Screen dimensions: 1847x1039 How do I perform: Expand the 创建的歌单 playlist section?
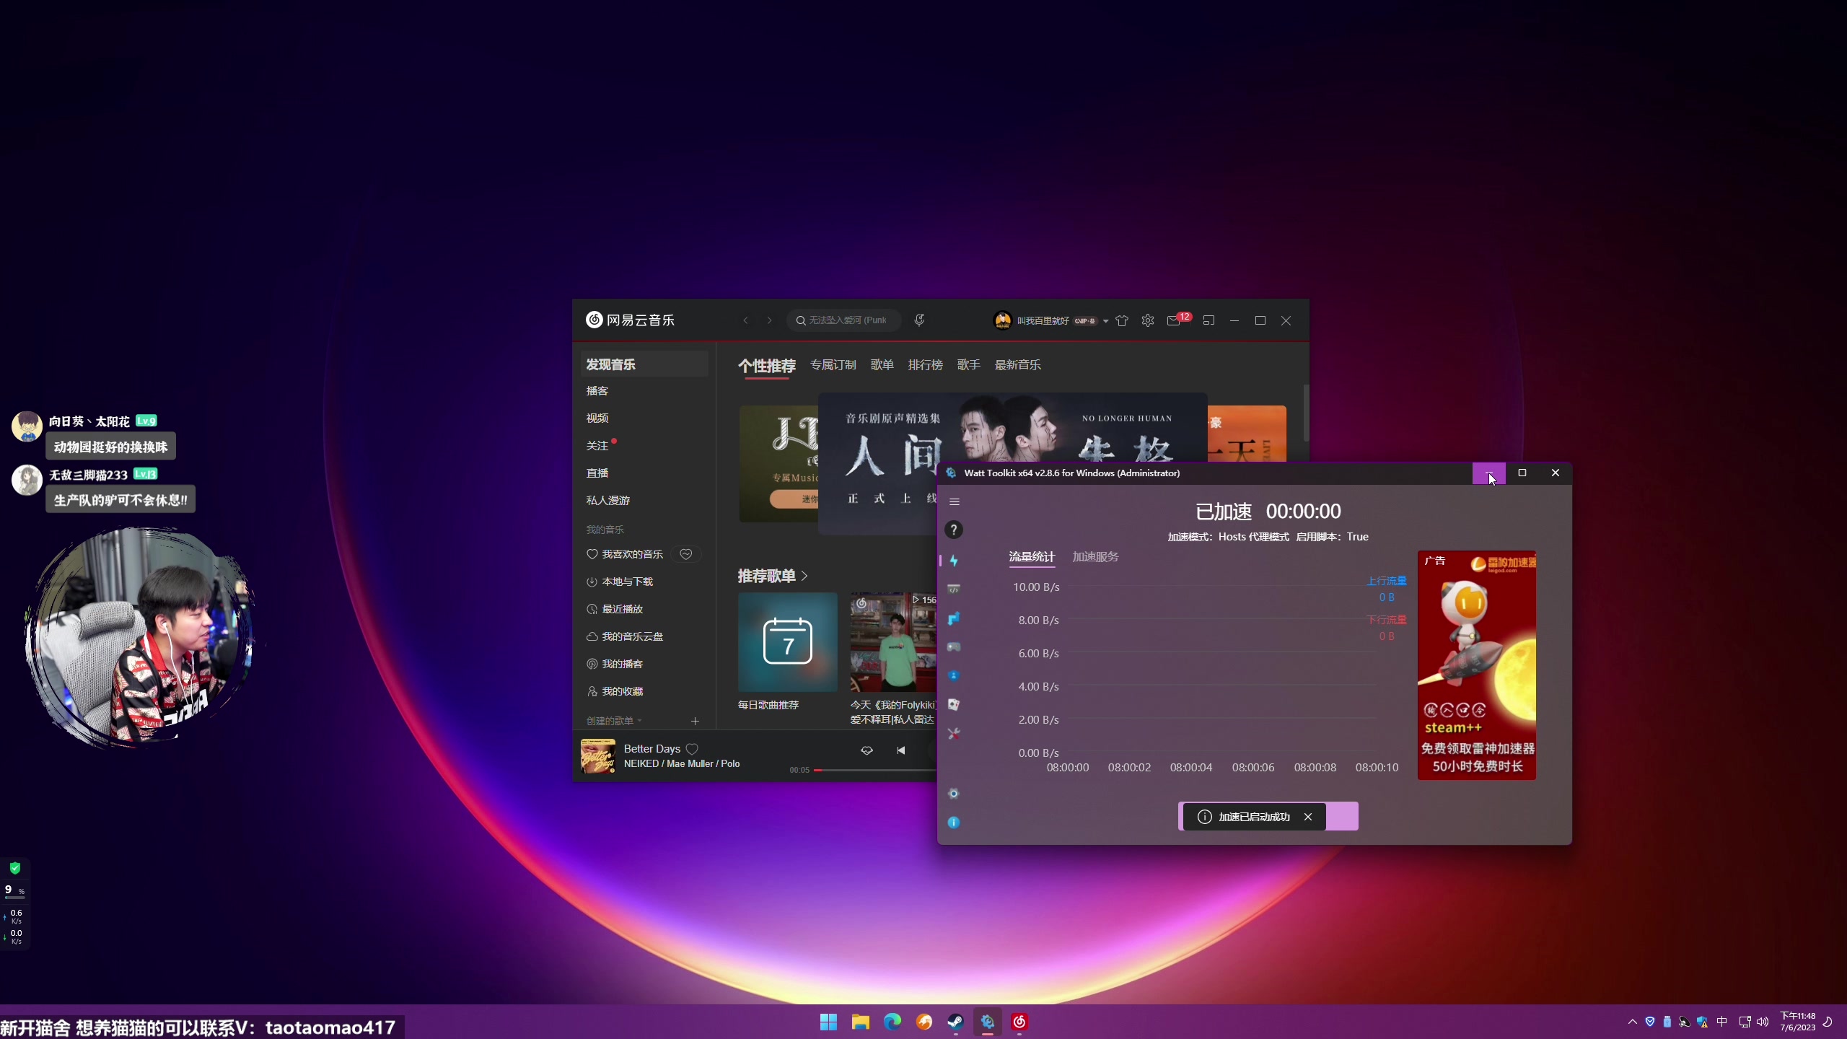point(614,721)
